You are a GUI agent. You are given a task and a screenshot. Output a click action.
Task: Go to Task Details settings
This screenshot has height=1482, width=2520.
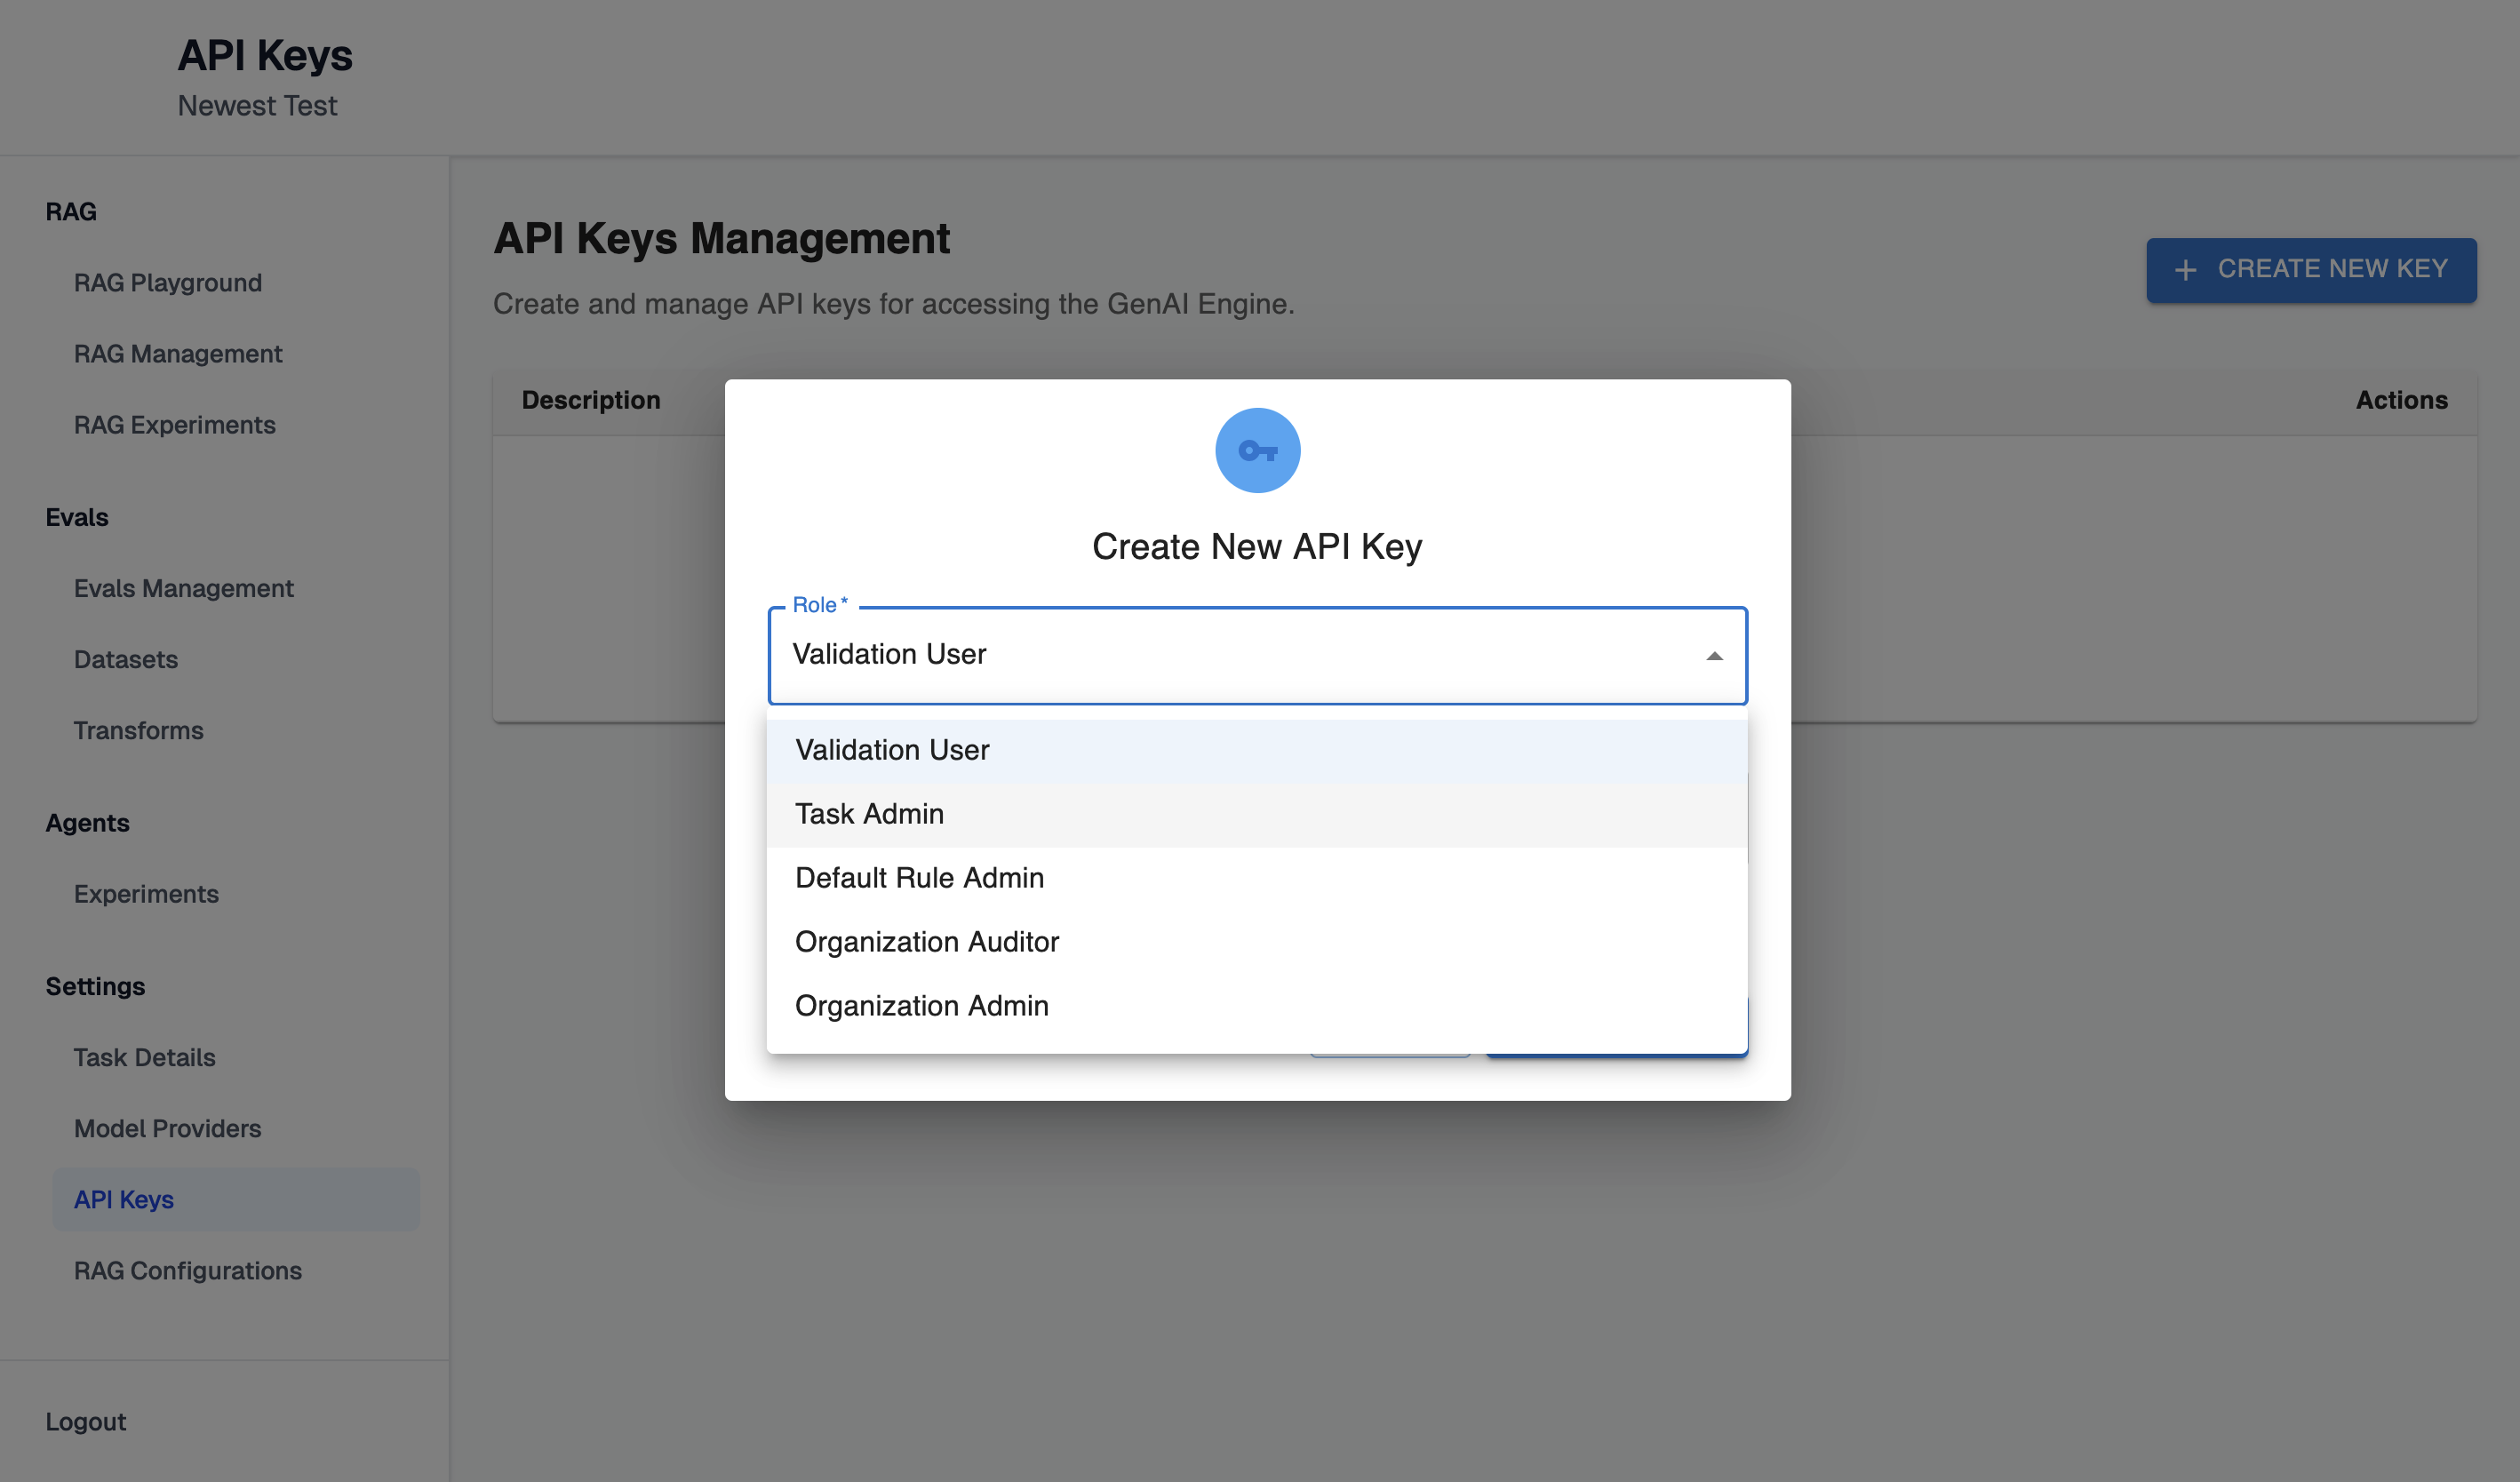point(145,1057)
